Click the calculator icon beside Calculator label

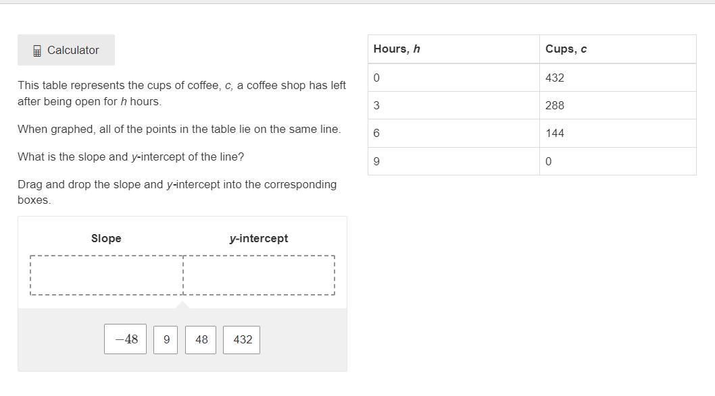tap(37, 51)
